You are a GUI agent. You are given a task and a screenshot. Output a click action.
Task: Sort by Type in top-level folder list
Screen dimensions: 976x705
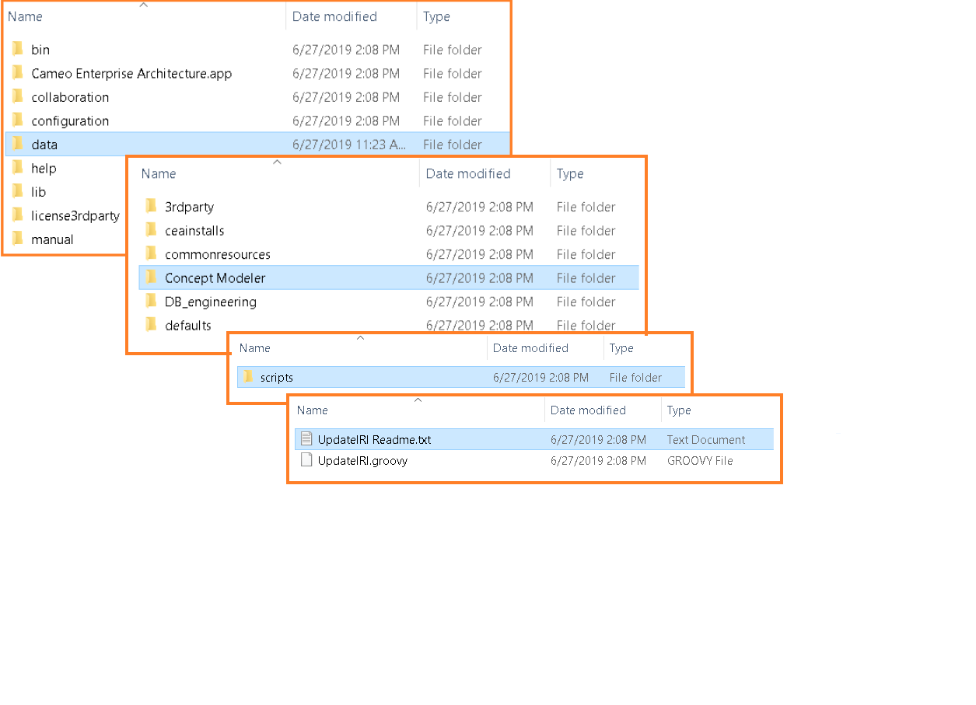[436, 16]
